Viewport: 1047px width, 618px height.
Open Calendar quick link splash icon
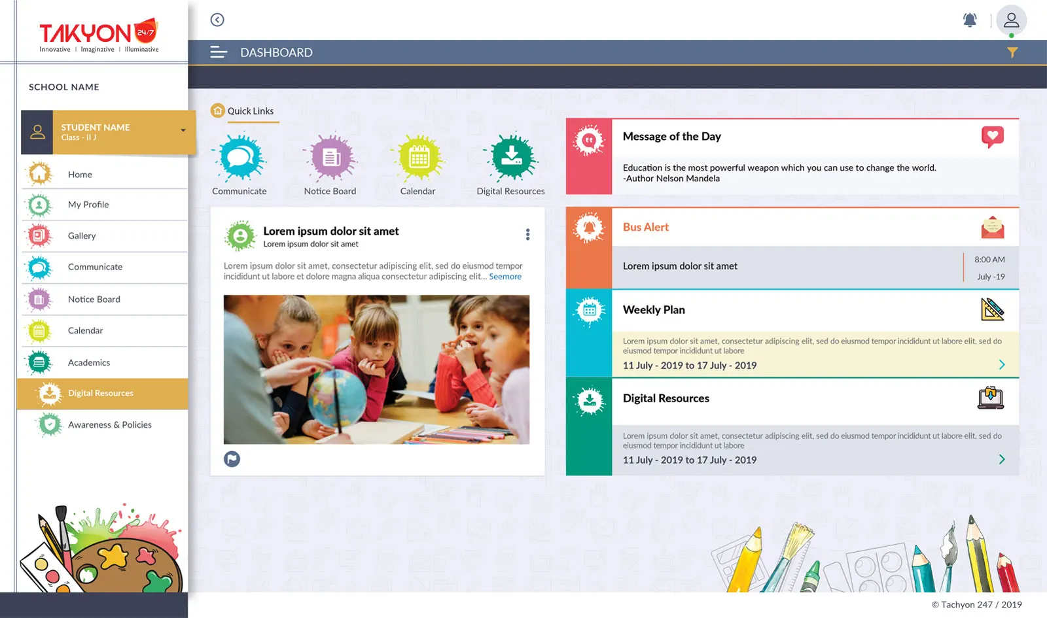pyautogui.click(x=418, y=158)
